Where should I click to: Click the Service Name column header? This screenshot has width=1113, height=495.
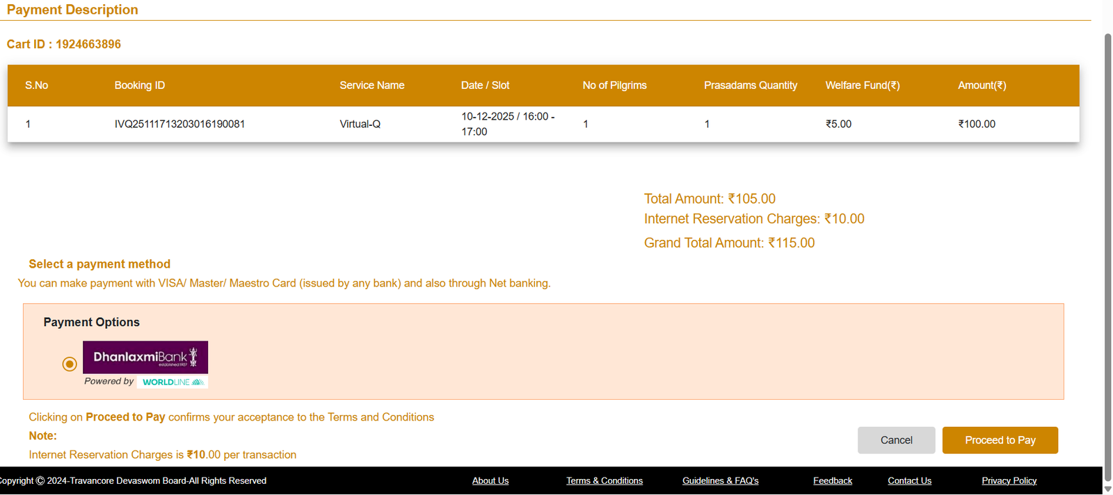pos(371,86)
